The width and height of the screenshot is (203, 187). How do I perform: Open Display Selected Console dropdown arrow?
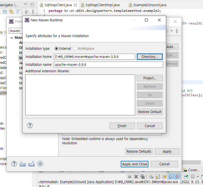click(x=198, y=177)
